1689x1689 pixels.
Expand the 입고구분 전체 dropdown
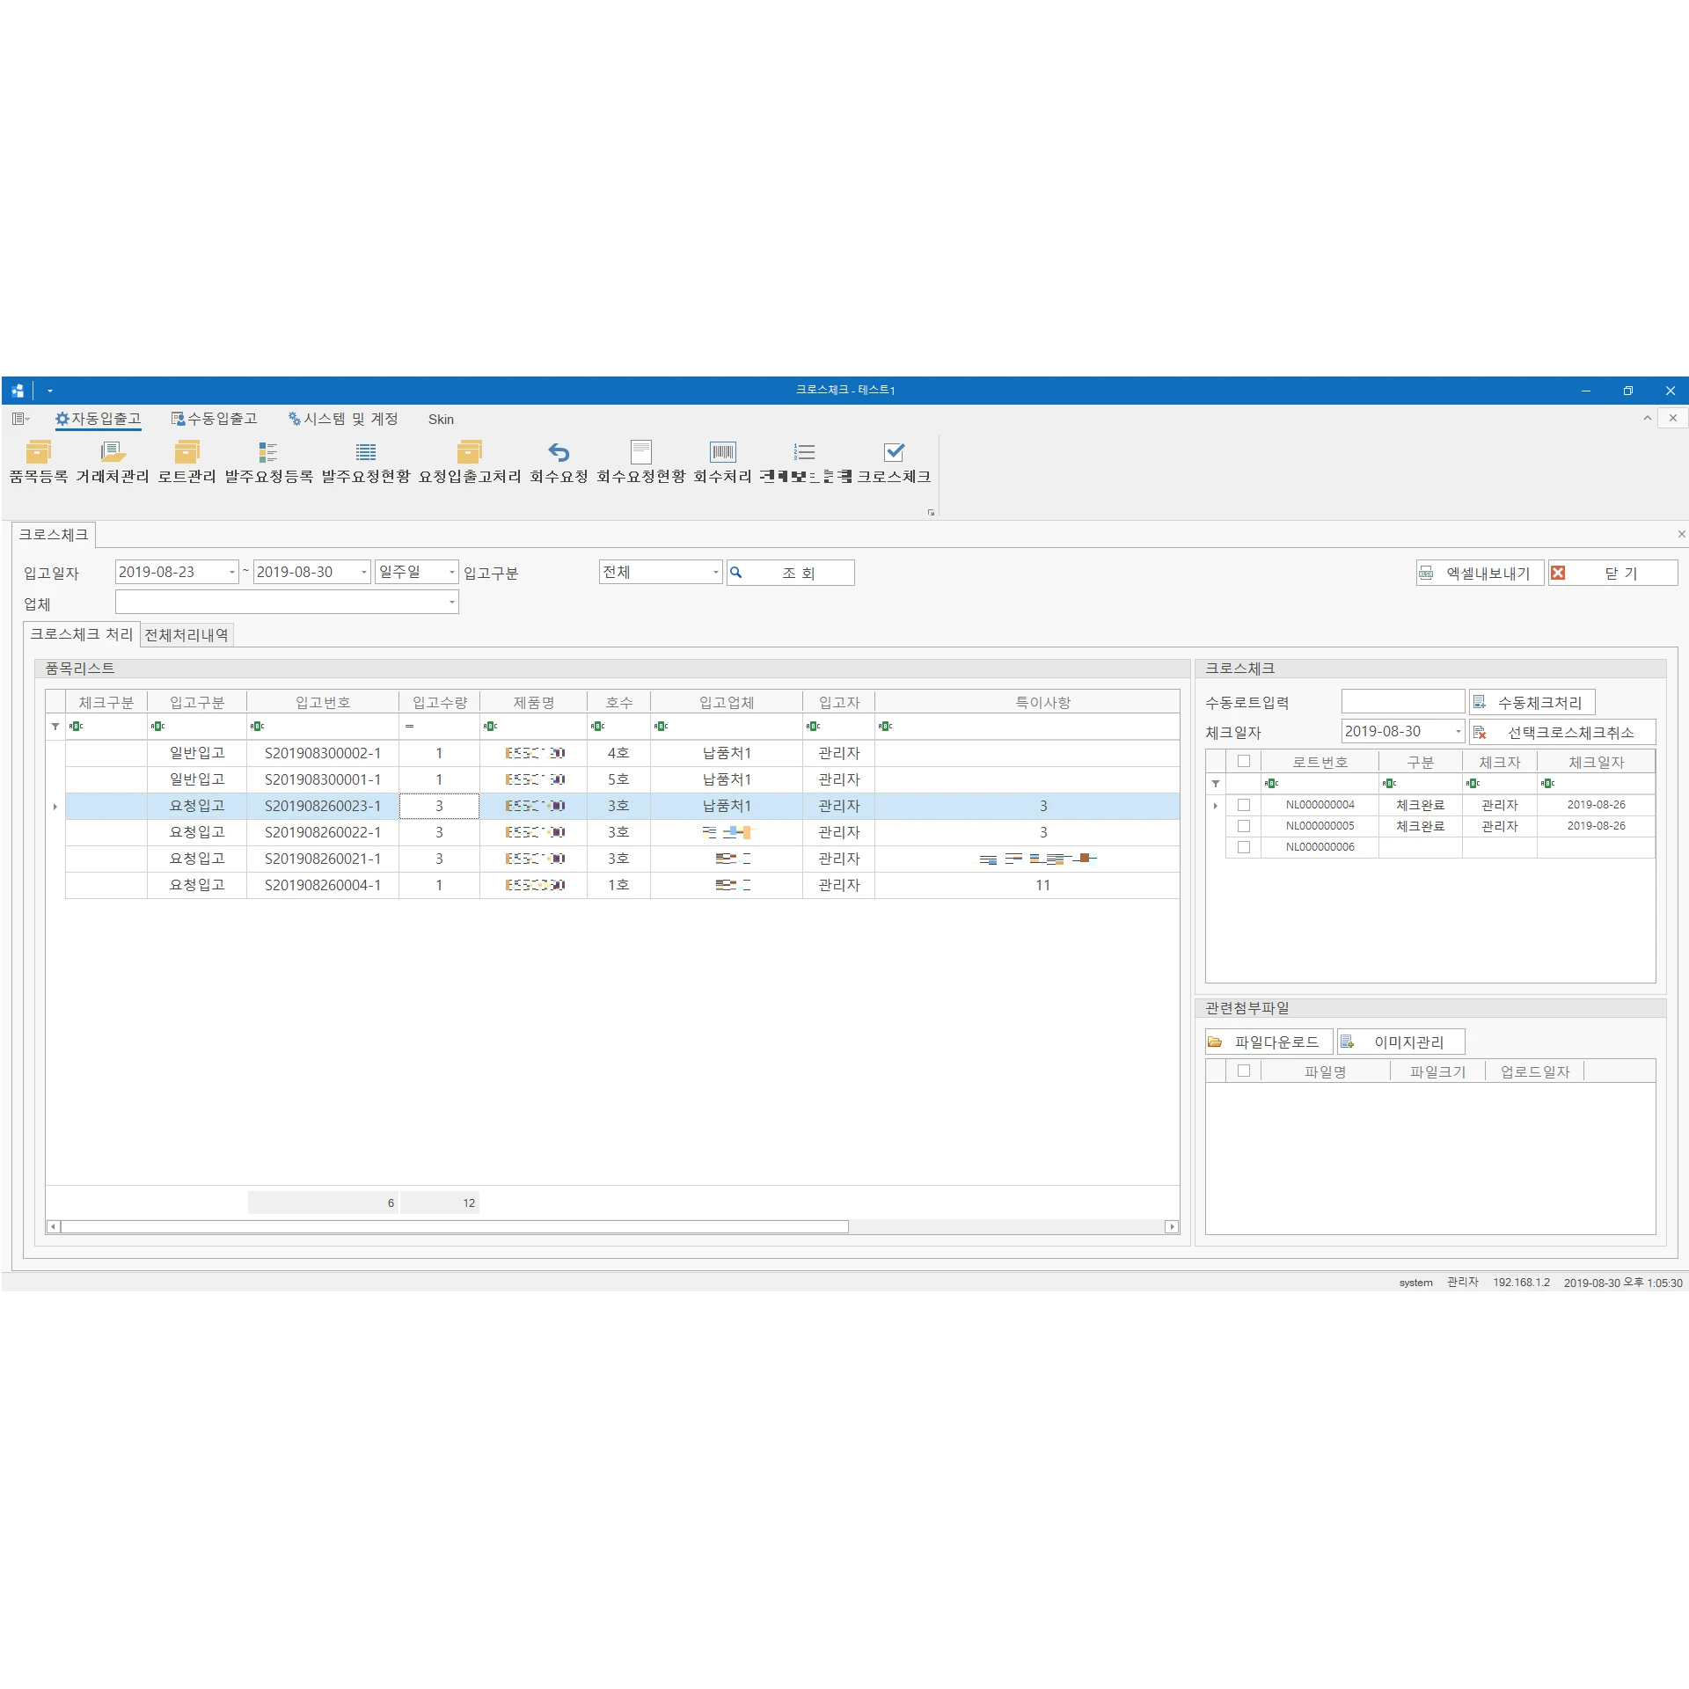tap(715, 572)
